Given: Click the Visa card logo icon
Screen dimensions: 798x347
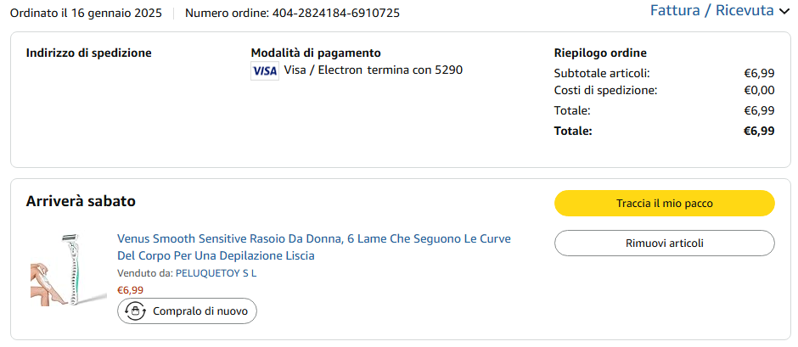Looking at the screenshot, I should (265, 70).
